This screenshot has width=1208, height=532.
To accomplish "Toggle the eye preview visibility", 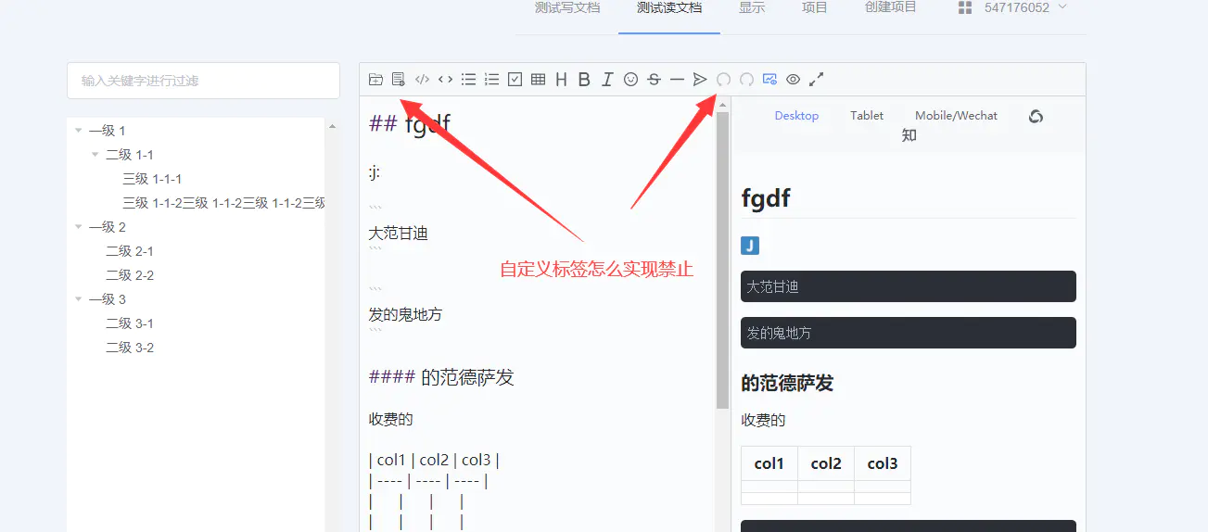I will click(x=793, y=80).
